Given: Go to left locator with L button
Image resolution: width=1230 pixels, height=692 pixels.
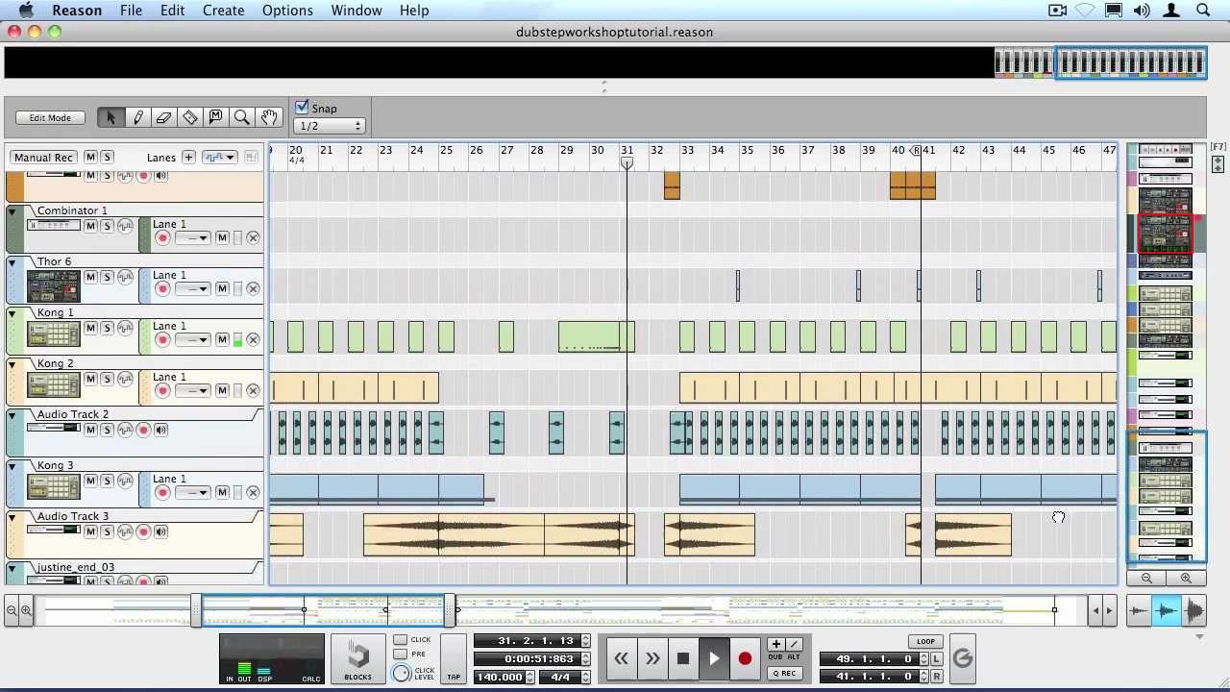Looking at the screenshot, I should [x=937, y=659].
